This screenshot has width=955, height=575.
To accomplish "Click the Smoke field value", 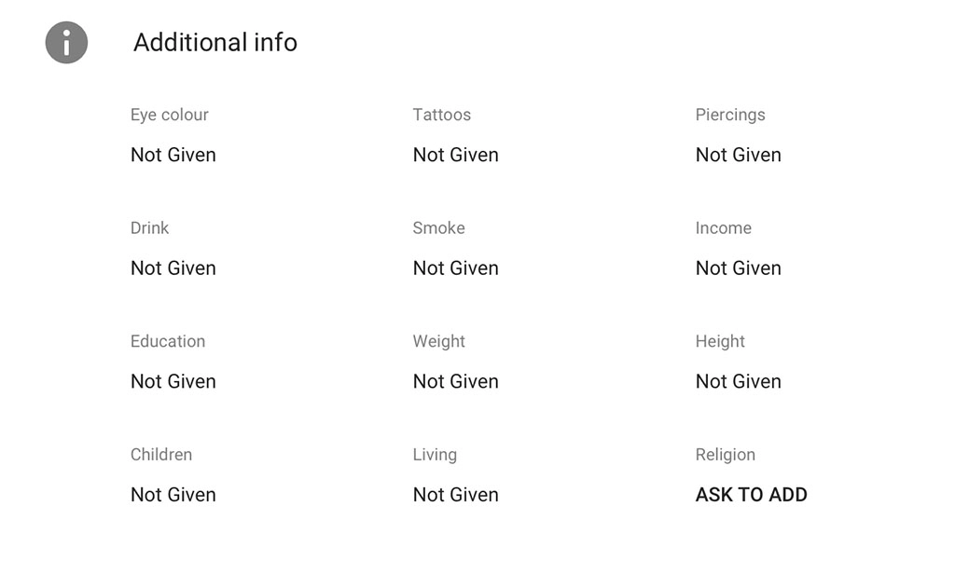I will pos(455,267).
